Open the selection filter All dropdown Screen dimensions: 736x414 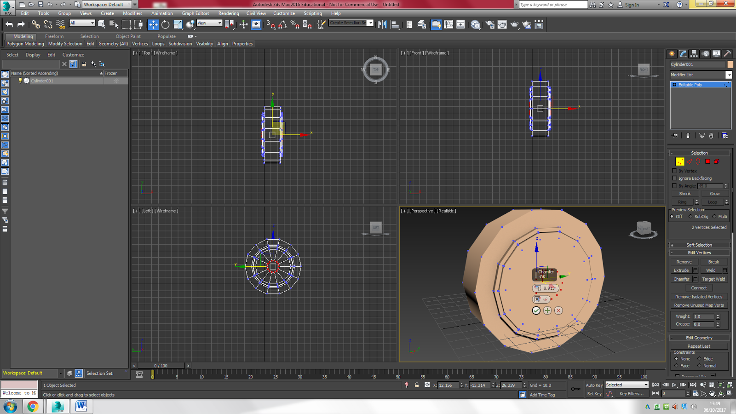82,23
